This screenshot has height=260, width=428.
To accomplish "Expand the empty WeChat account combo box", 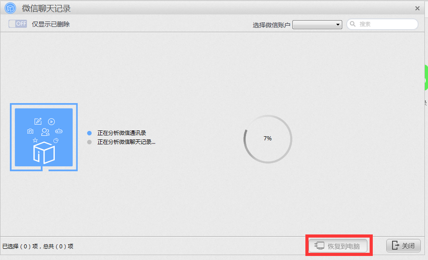I will pyautogui.click(x=314, y=24).
